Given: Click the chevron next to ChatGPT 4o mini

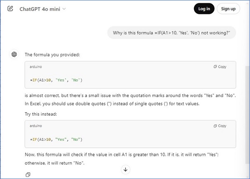Looking at the screenshot, I should pyautogui.click(x=64, y=9).
